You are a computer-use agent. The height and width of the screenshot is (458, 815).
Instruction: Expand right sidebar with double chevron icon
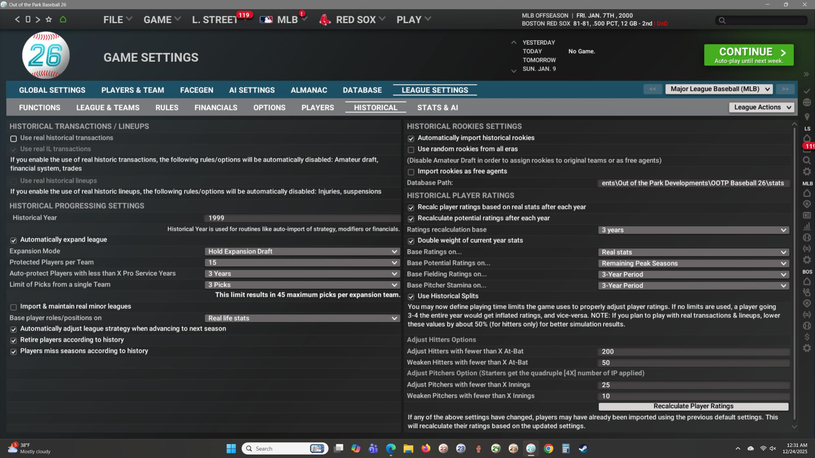coord(806,74)
